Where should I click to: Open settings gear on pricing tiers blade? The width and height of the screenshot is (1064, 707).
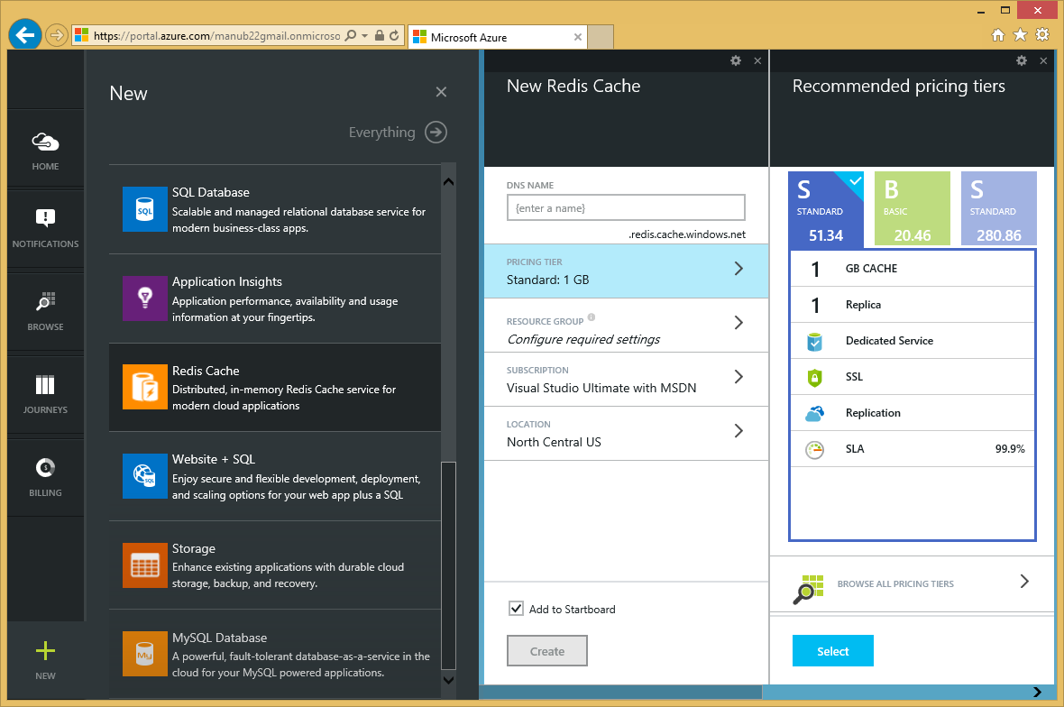click(1022, 60)
